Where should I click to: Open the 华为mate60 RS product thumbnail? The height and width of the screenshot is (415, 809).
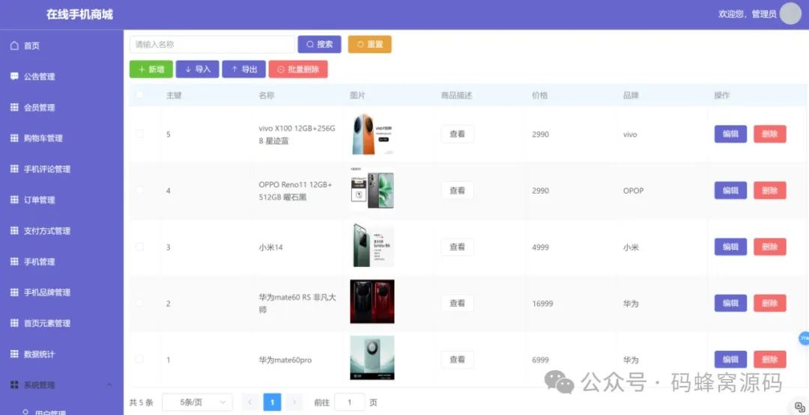tap(372, 302)
